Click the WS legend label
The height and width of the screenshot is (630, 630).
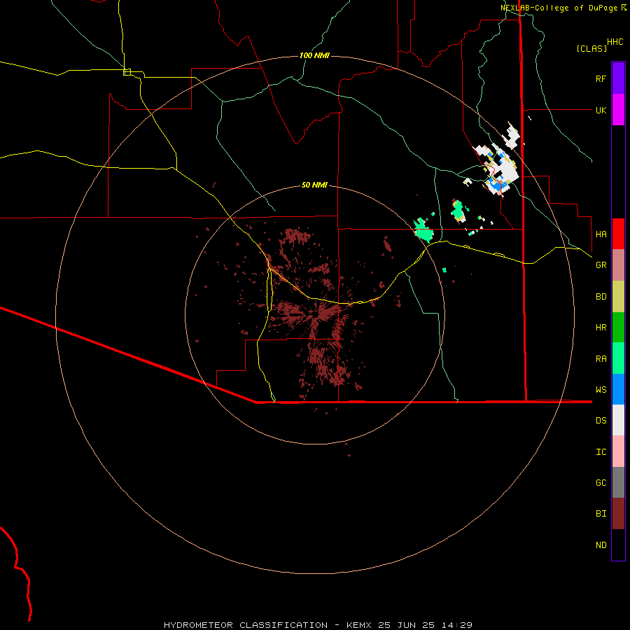click(601, 389)
